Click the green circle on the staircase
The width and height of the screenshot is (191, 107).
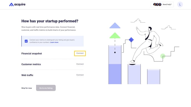click(163, 56)
